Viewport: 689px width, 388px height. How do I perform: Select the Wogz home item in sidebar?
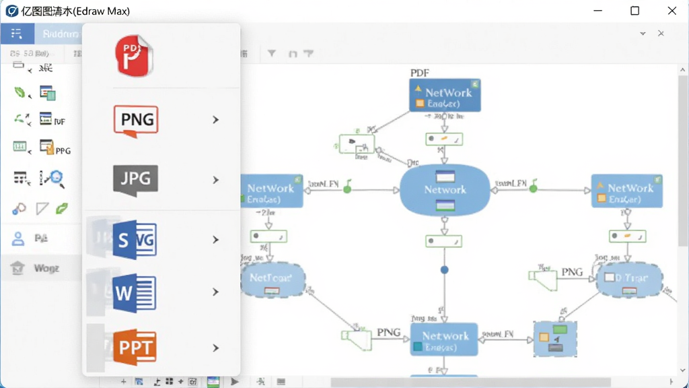41,267
